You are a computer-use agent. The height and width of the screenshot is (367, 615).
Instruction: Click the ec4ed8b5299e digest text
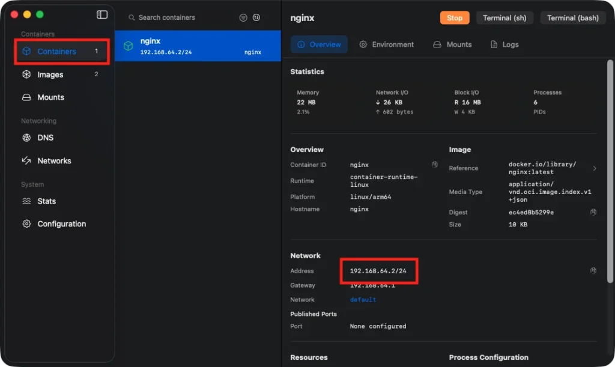[x=531, y=212]
